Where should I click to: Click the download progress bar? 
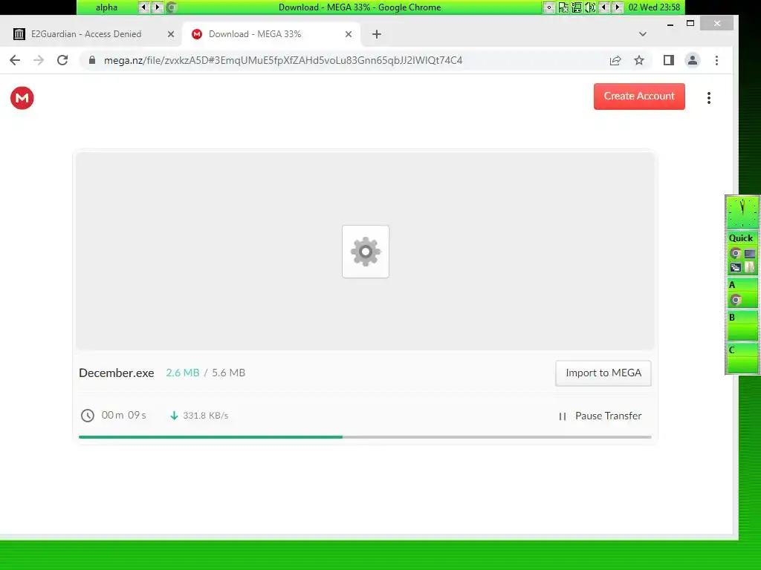(365, 436)
